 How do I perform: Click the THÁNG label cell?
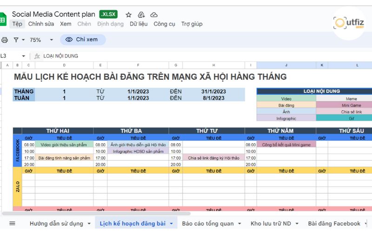click(24, 91)
